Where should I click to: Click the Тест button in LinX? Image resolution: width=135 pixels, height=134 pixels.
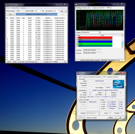pos(10,14)
